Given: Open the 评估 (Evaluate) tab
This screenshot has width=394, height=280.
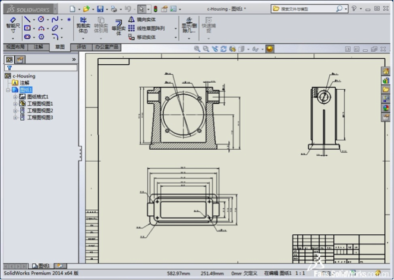Looking at the screenshot, I should [x=82, y=46].
